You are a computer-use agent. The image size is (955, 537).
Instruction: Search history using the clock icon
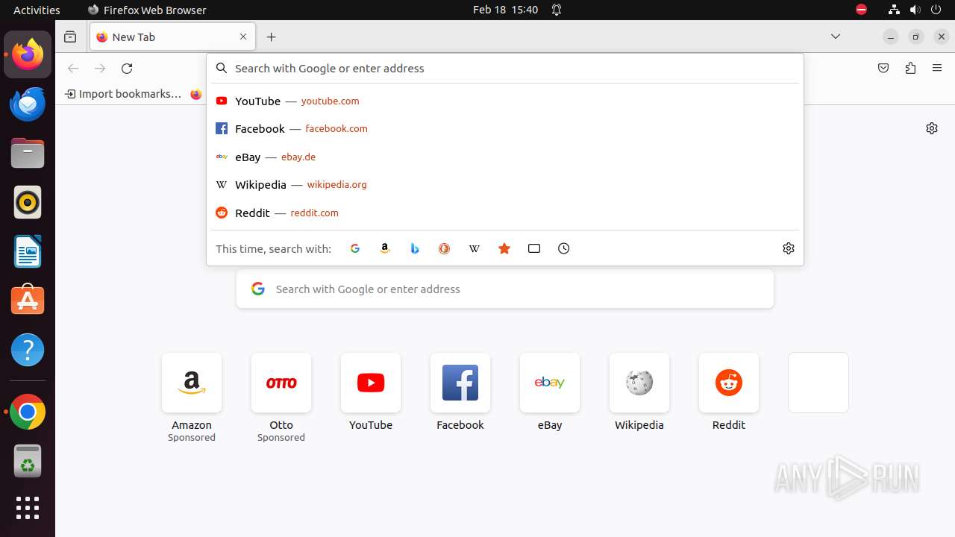pos(564,248)
